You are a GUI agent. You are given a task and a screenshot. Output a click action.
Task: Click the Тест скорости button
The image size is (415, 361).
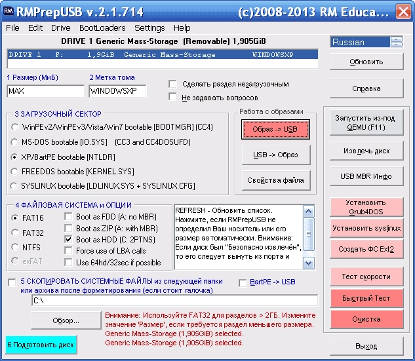(366, 276)
